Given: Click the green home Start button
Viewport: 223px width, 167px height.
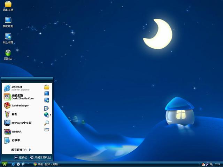Looking at the screenshot, I should pos(4,164).
